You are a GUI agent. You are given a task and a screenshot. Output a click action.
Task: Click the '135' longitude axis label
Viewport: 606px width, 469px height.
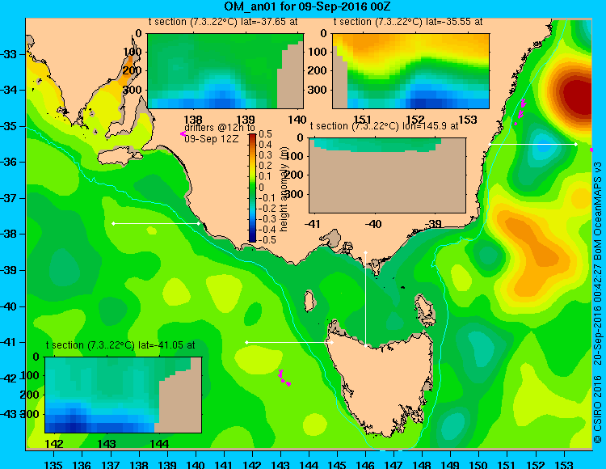tap(53, 464)
